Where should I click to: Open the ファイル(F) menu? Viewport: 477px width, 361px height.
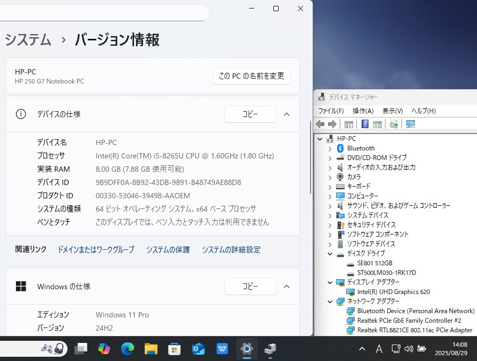click(x=331, y=111)
